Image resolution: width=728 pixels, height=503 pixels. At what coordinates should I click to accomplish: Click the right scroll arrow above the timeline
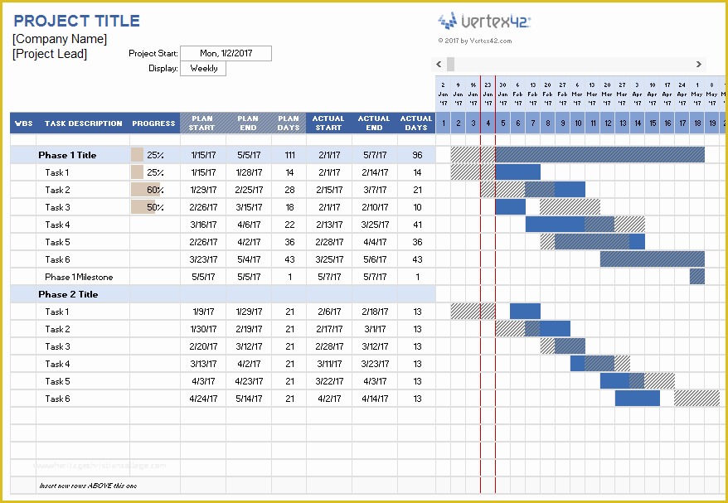coord(699,64)
